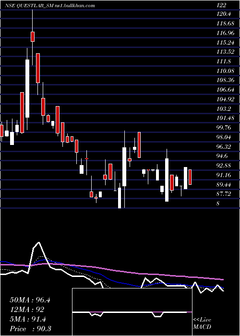Click the 5MA : 91.4 reading
The image size is (240, 336).
(28, 319)
